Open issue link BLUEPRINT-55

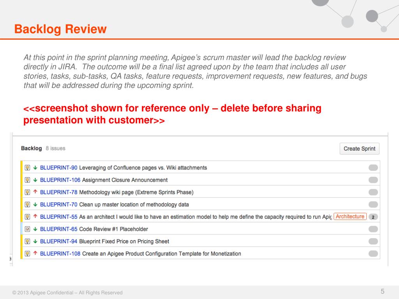click(x=58, y=217)
